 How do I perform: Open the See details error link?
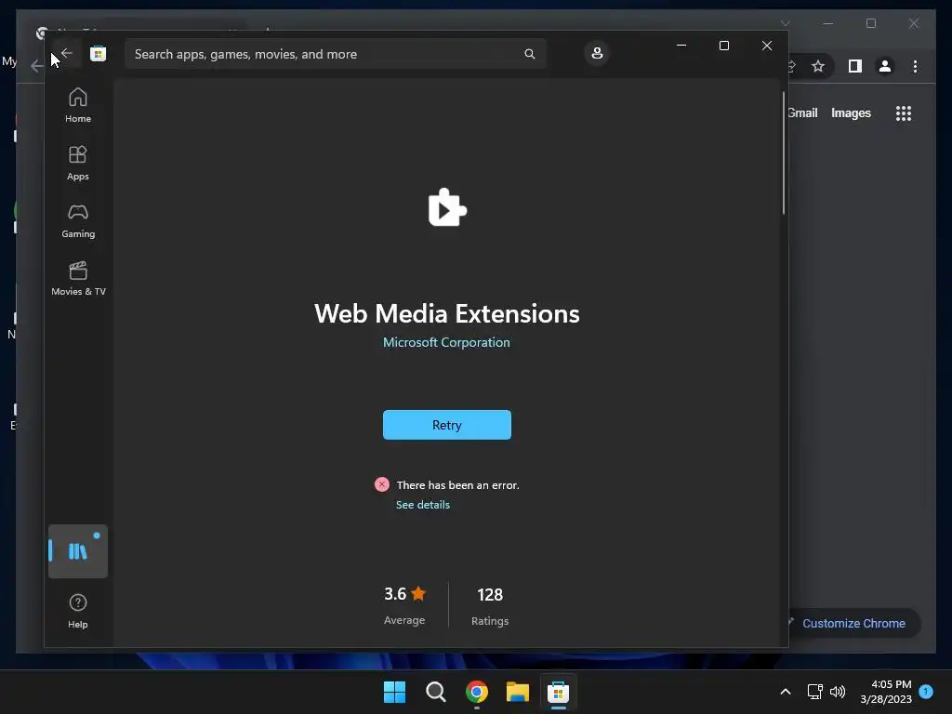423,505
